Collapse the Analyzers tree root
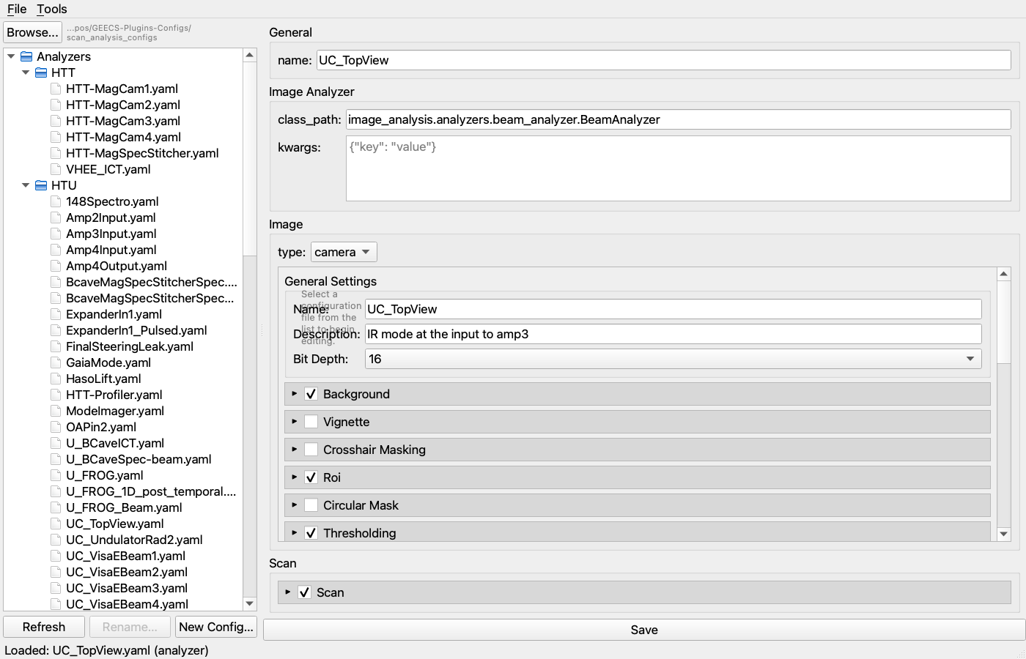This screenshot has width=1026, height=659. coord(11,56)
